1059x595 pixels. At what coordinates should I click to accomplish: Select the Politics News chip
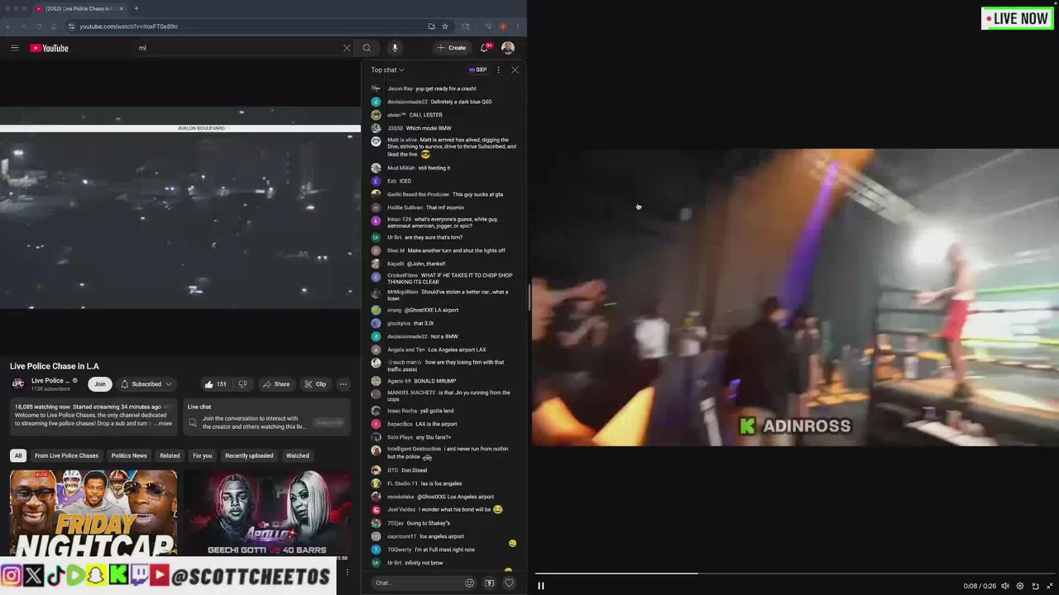coord(129,455)
